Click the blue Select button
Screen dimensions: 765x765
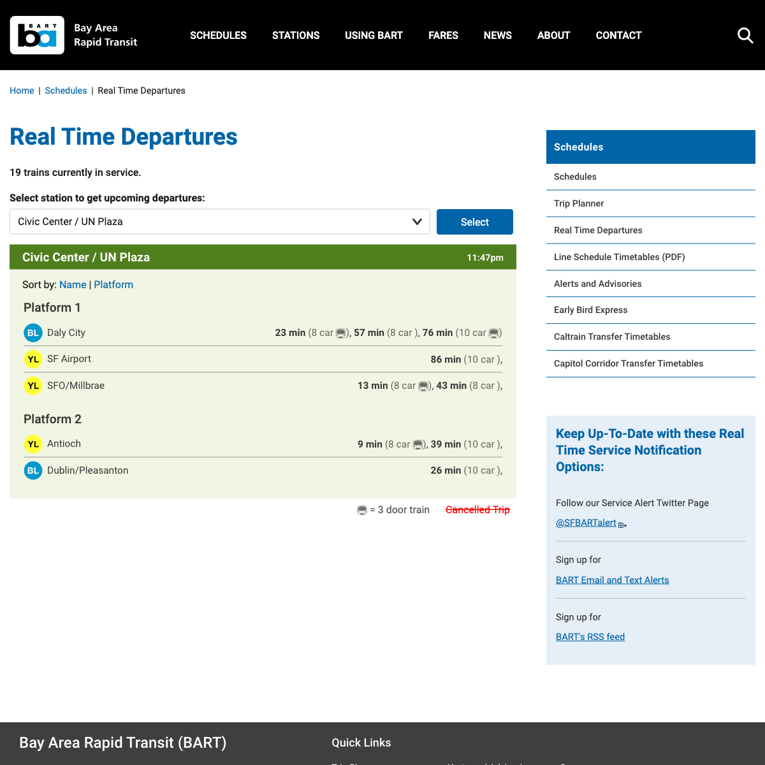(x=475, y=222)
